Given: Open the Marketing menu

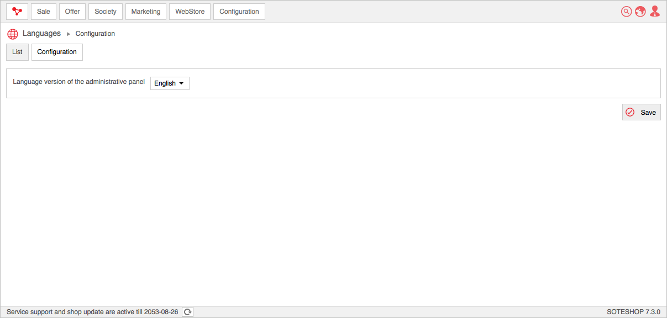Looking at the screenshot, I should point(146,12).
